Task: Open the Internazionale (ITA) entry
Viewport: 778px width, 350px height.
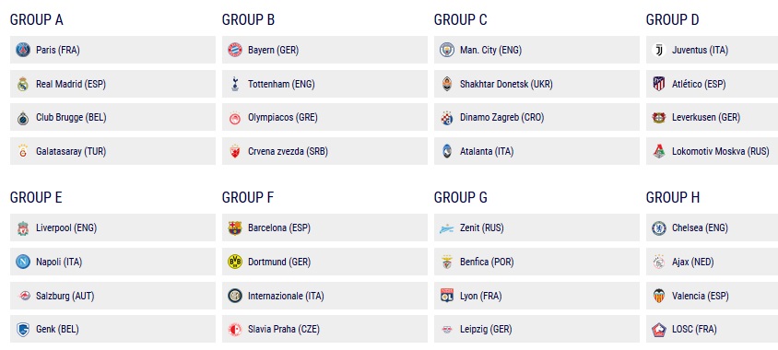Action: (324, 296)
